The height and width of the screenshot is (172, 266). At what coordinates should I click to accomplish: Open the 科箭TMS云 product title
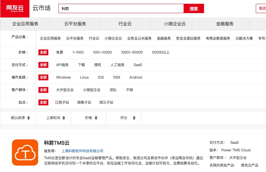pyautogui.click(x=57, y=143)
